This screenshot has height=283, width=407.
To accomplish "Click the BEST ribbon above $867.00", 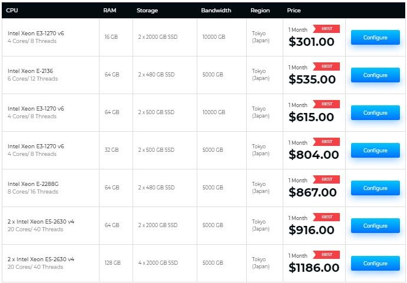I will [x=326, y=179].
